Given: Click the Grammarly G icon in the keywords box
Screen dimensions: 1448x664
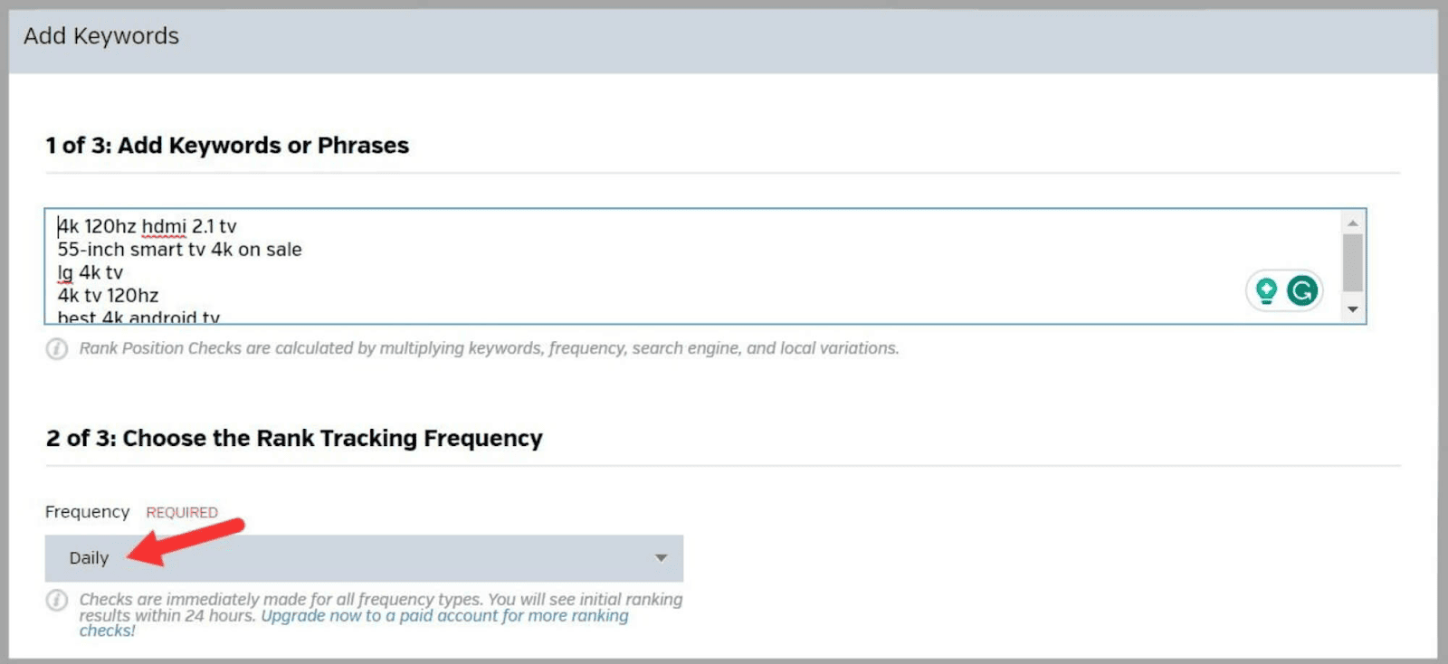Looking at the screenshot, I should [x=1301, y=290].
